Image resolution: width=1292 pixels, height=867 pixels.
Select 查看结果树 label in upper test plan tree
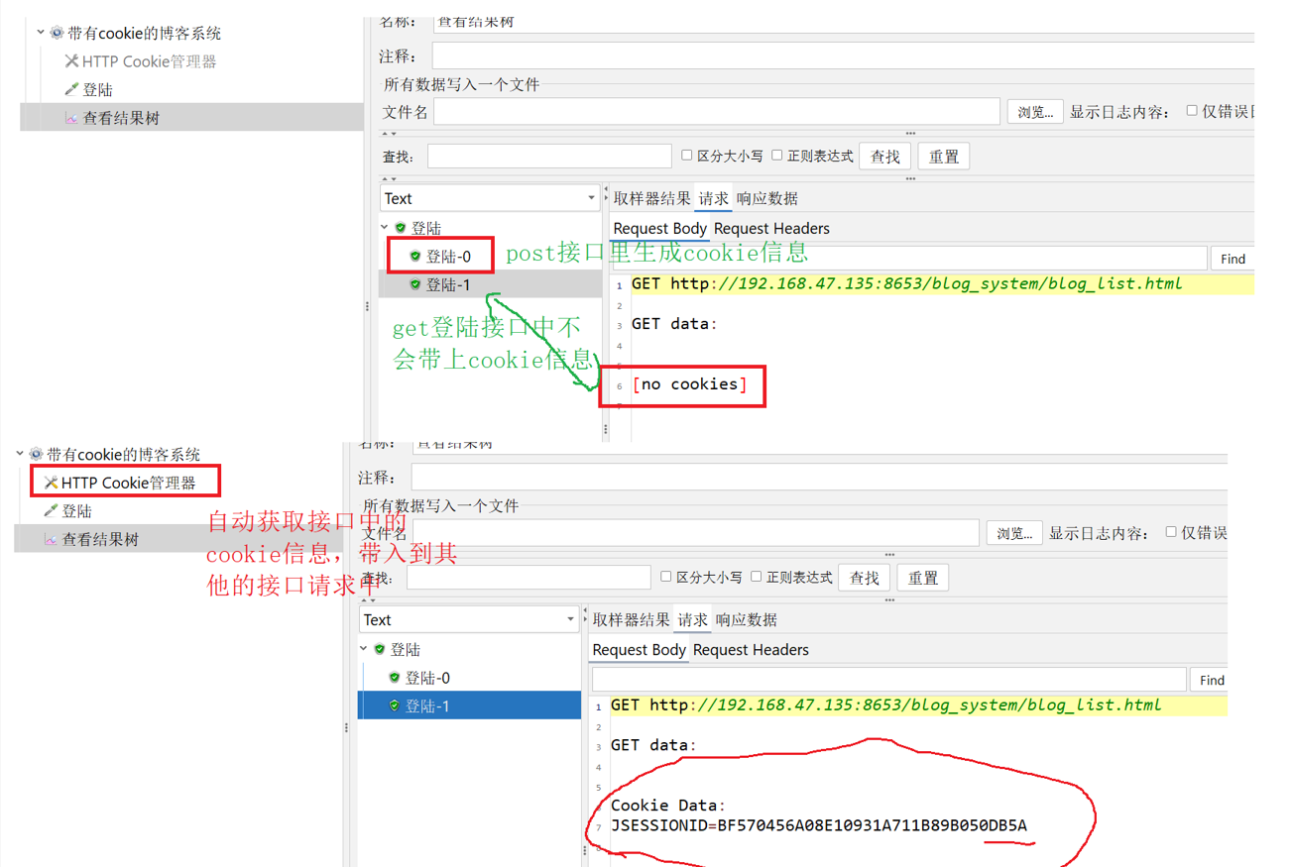(121, 118)
